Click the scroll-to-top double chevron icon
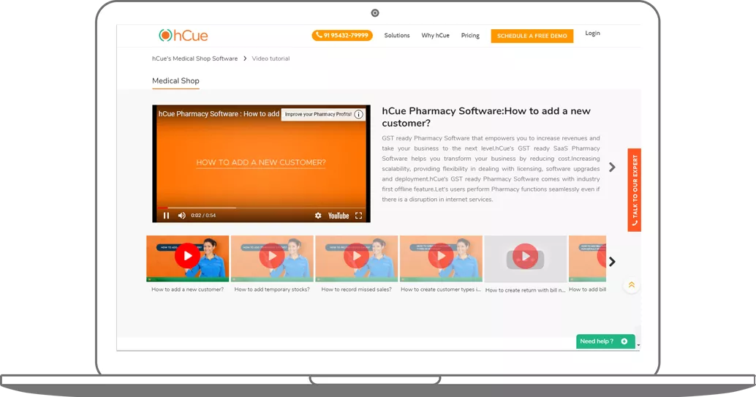756x397 pixels. point(632,285)
